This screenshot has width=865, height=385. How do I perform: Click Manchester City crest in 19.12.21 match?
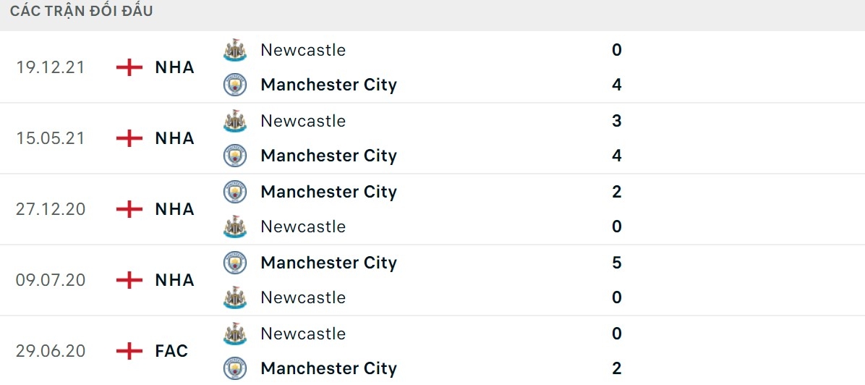(235, 85)
